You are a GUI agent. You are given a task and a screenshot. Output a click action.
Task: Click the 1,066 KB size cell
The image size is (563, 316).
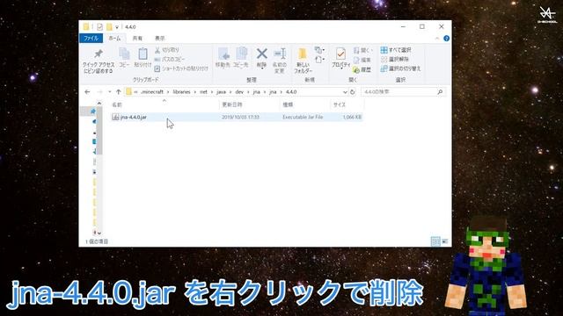click(352, 117)
